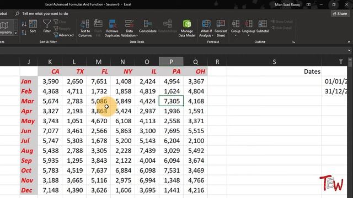The image size is (353, 198).
Task: Open the Sort dialog button
Action: (x=33, y=26)
